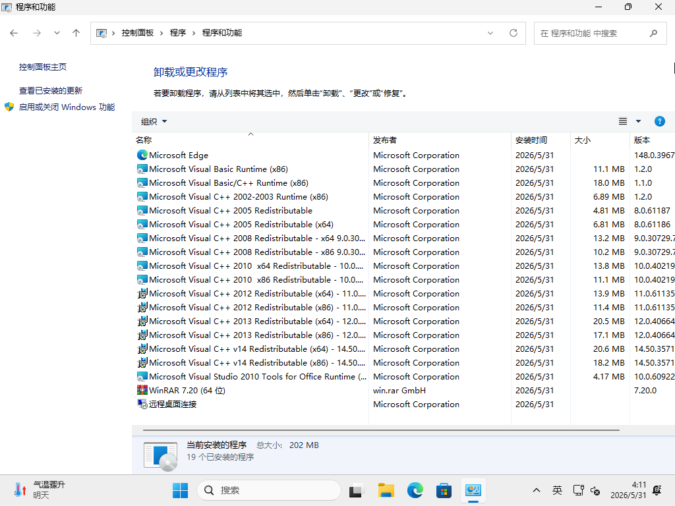Click the volume muted tray icon
The width and height of the screenshot is (675, 506).
point(595,490)
